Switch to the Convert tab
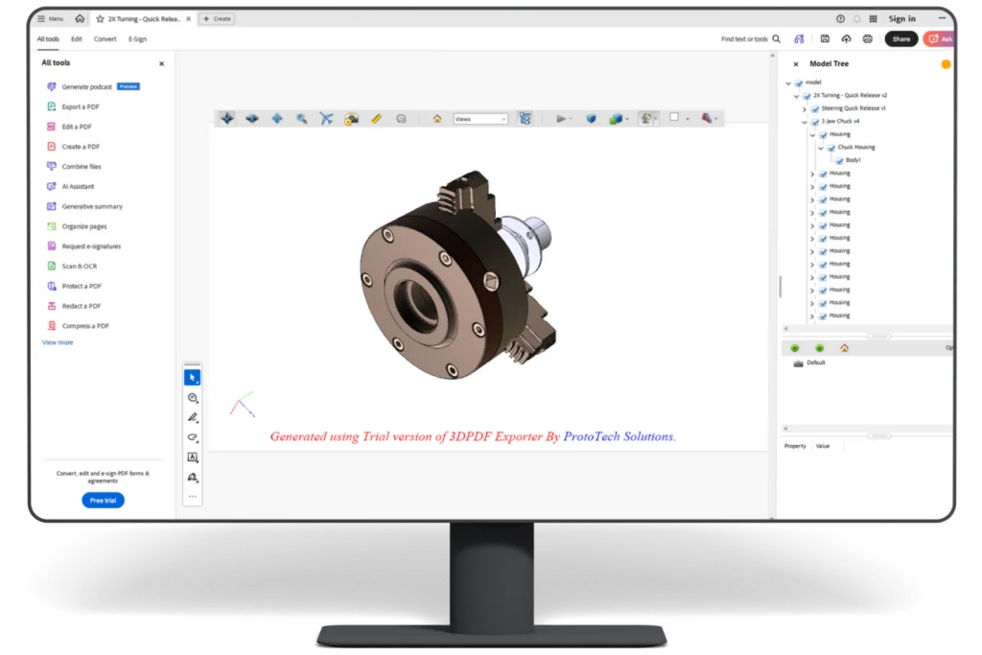The image size is (982, 655). pos(105,38)
